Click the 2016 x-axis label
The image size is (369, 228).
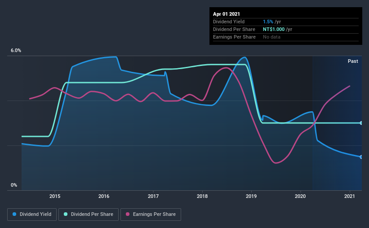coord(104,196)
